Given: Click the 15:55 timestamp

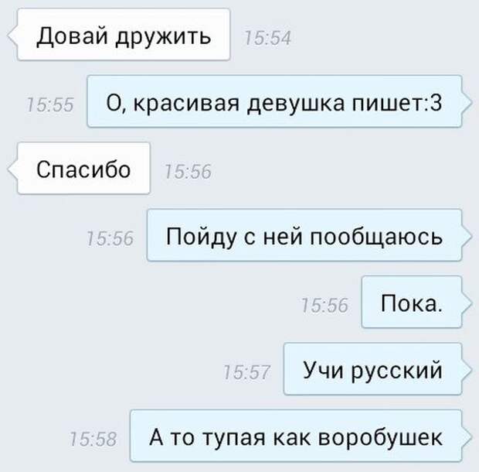Looking at the screenshot, I should [x=50, y=105].
